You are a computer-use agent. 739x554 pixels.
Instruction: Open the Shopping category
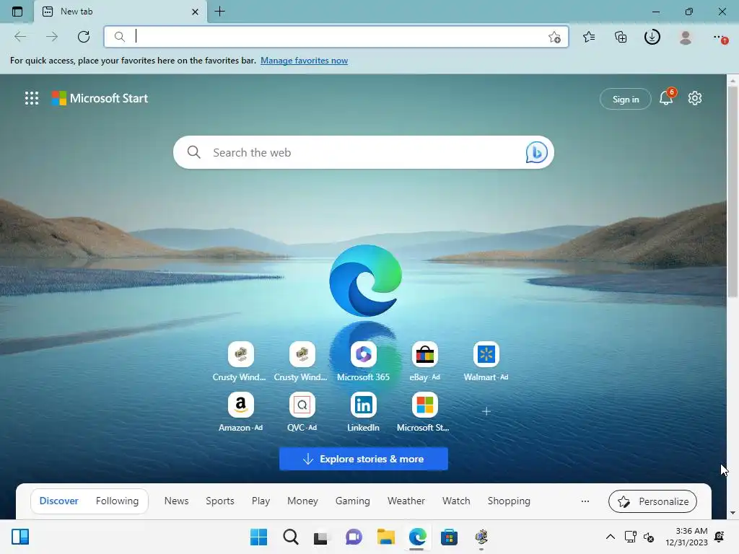(x=509, y=501)
